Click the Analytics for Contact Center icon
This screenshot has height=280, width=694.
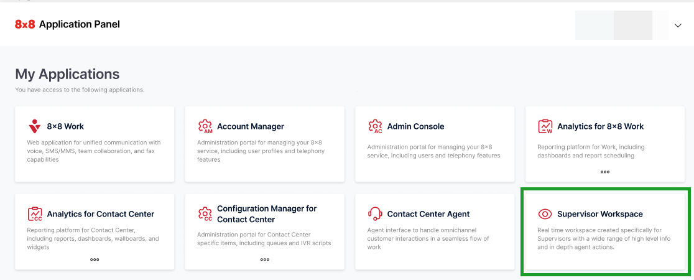coord(35,214)
